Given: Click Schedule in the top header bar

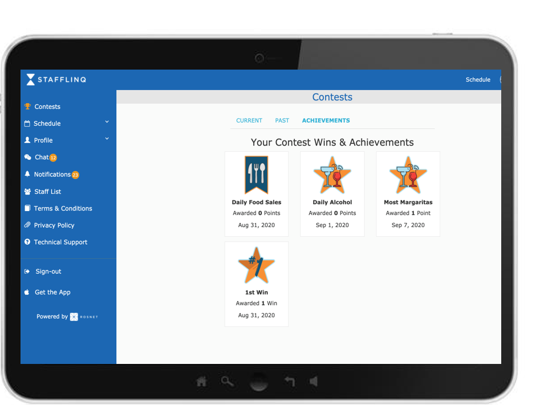Looking at the screenshot, I should (x=477, y=80).
